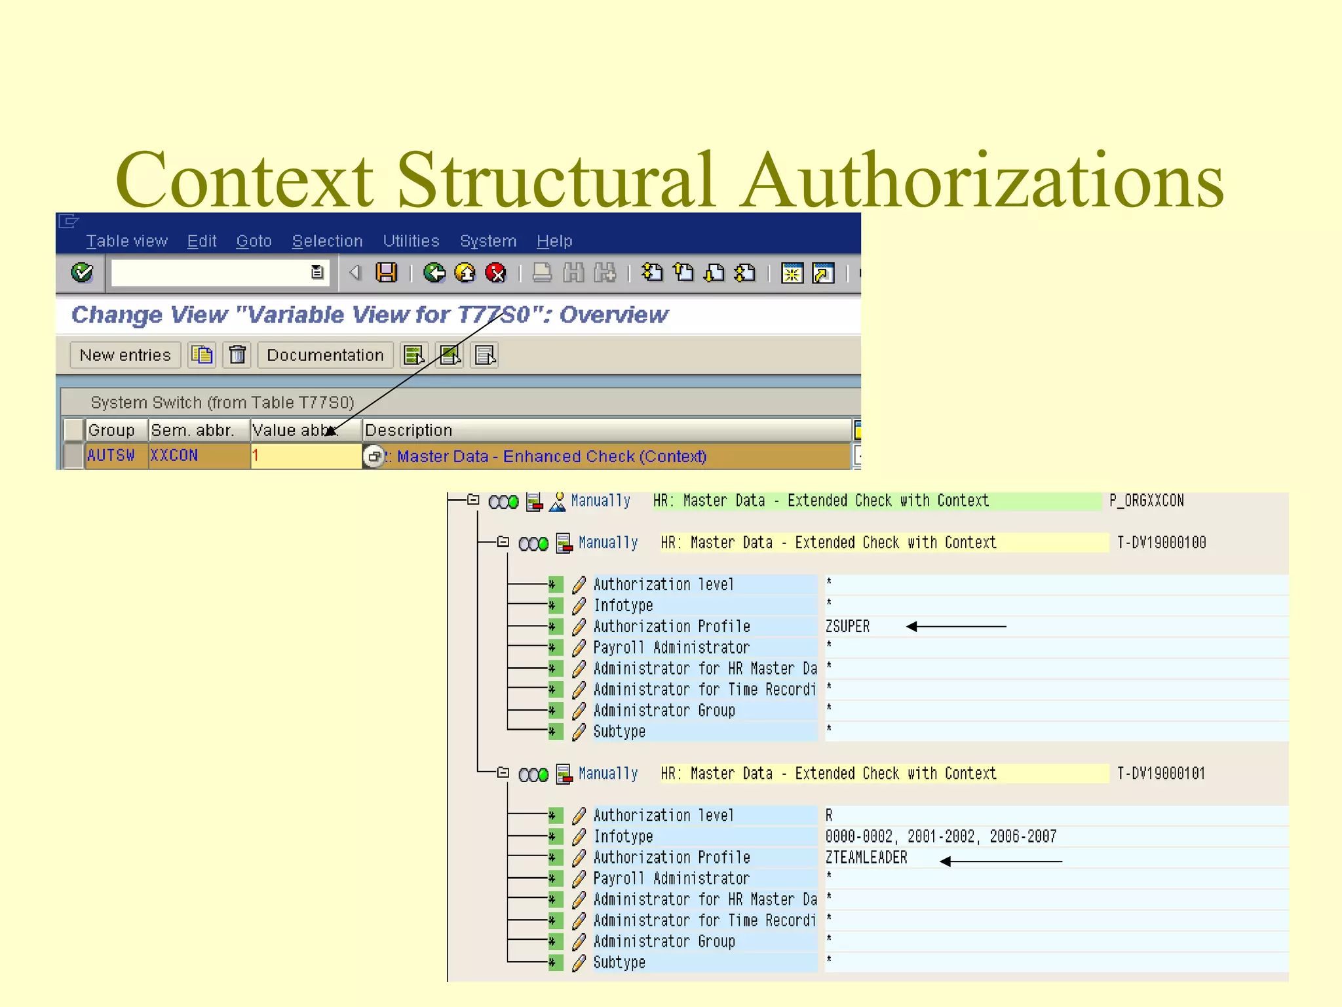The image size is (1342, 1007).
Task: Click the Last Page icon
Action: [745, 272]
